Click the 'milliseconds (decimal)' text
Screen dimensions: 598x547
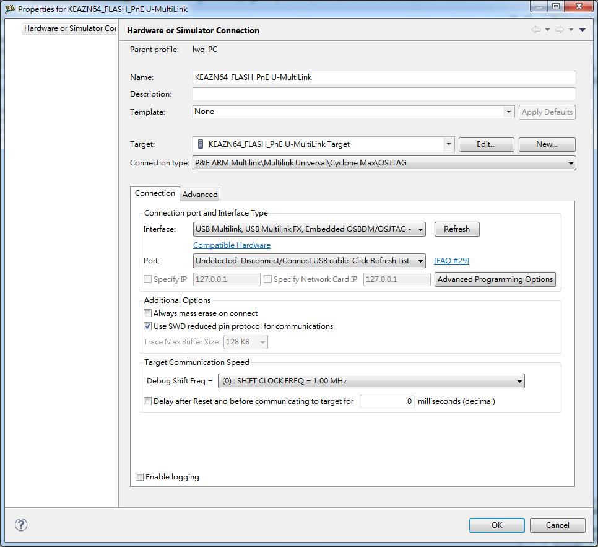[456, 401]
